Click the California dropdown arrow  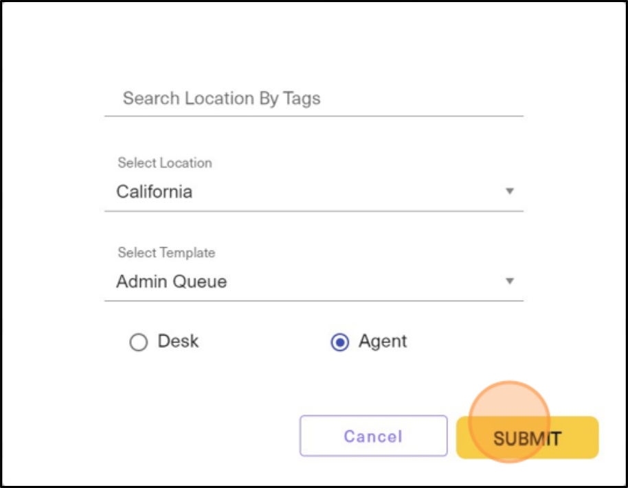[510, 191]
